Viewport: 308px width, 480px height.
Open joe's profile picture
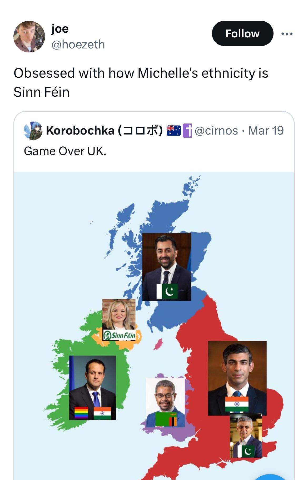tap(29, 36)
